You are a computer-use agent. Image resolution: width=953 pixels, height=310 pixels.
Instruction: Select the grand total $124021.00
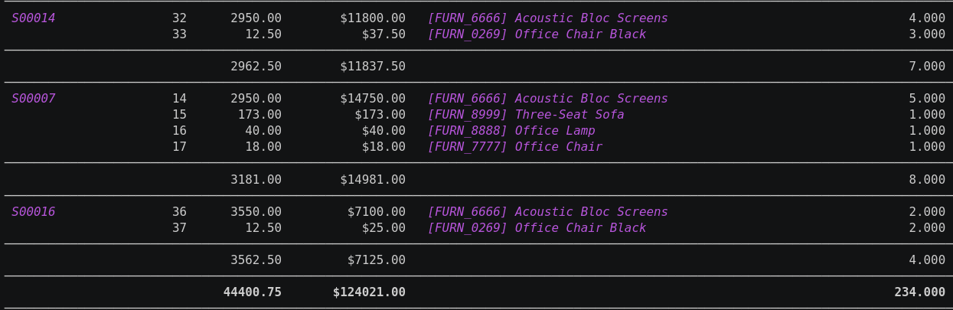(369, 292)
